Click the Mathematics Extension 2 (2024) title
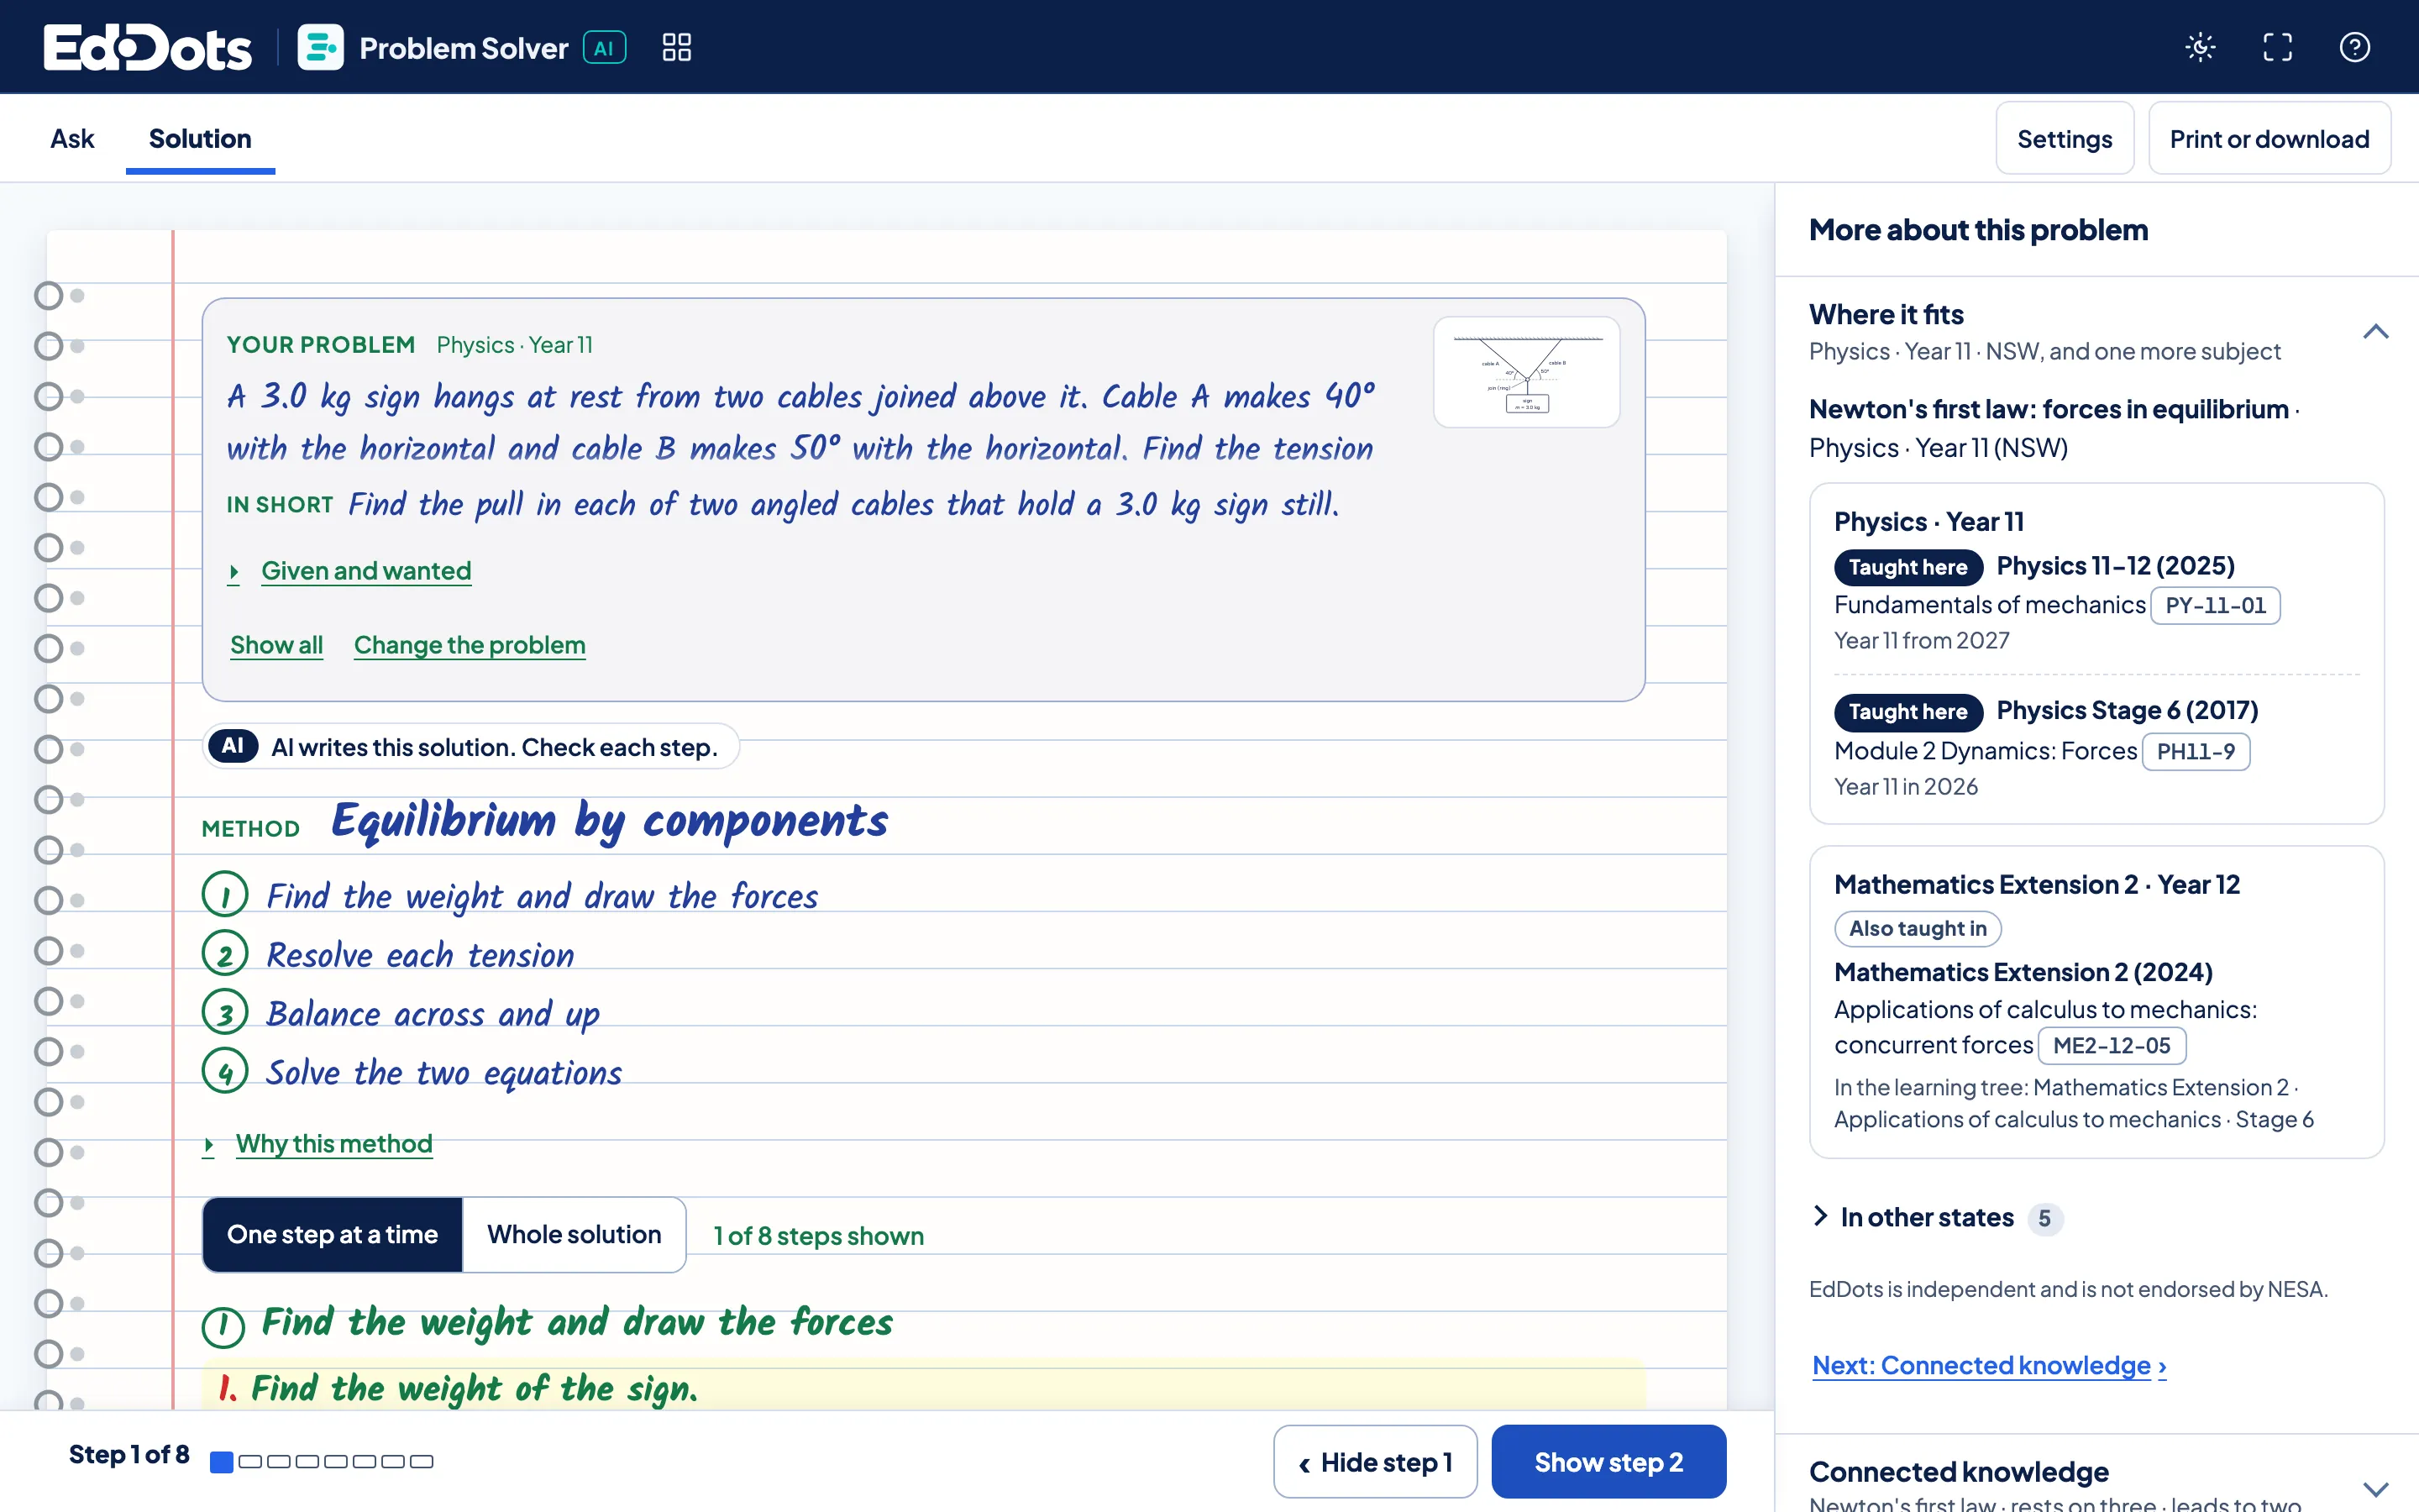This screenshot has width=2419, height=1512. point(2023,972)
